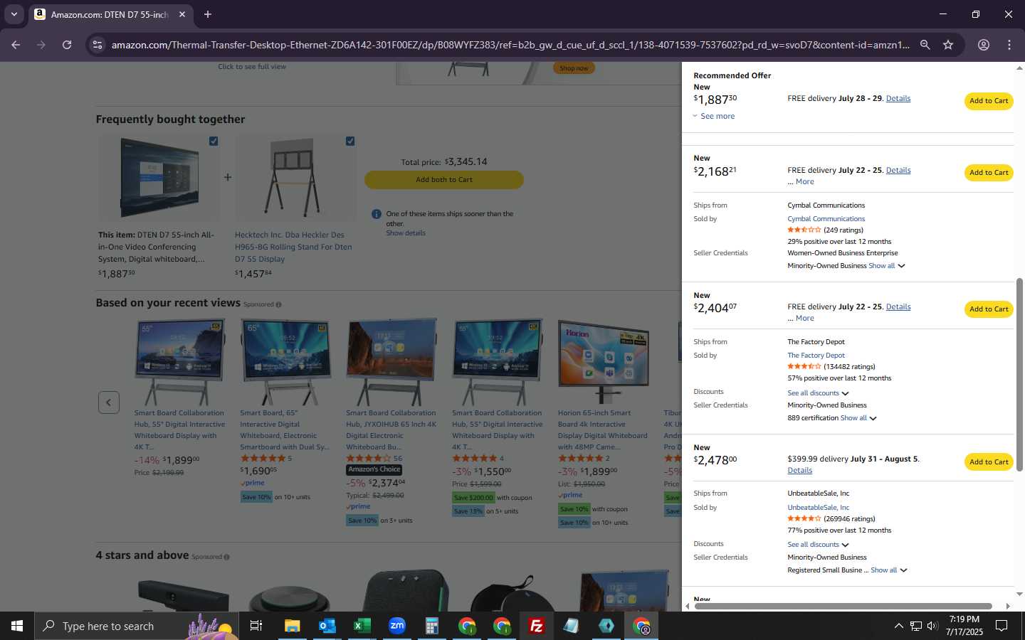
Task: Click to see full view link
Action: click(252, 67)
